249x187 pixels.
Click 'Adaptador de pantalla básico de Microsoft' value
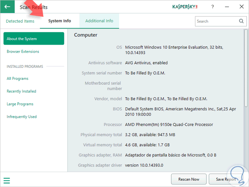coord(171,155)
